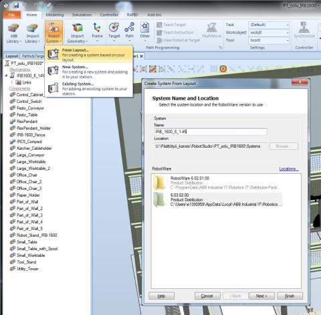321x315 pixels.
Task: Click the Save icon in title bar
Action: tap(16, 5)
